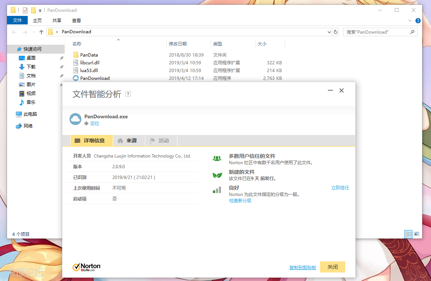Open the quick access toolbar customize dropdown
The image size is (431, 281).
click(40, 11)
